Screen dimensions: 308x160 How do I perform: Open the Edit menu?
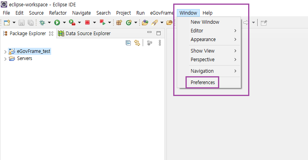click(19, 13)
